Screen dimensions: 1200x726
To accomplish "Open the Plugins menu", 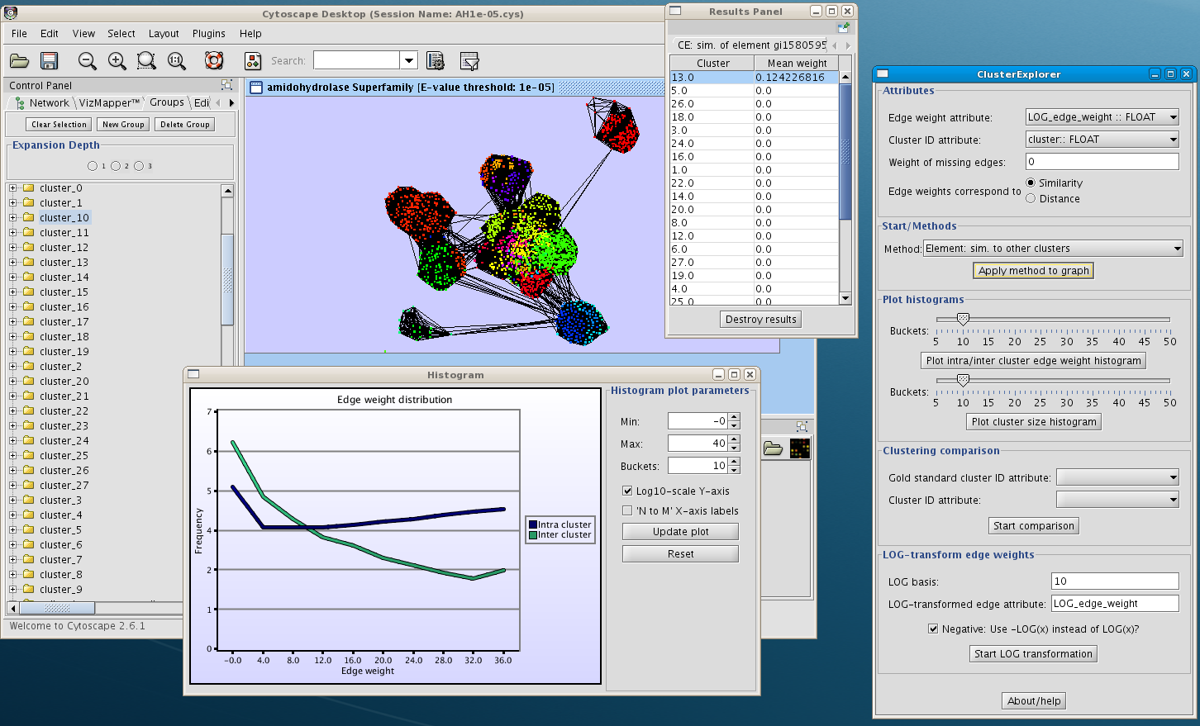I will click(208, 34).
